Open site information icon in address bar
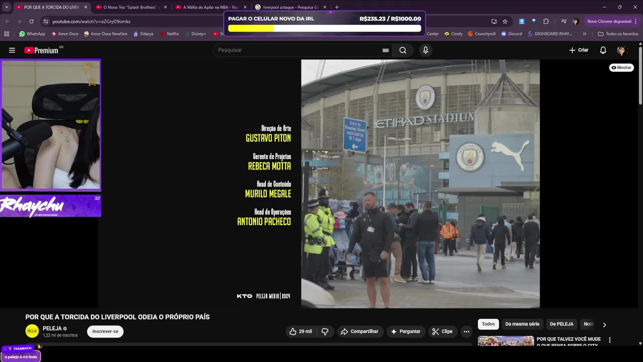Screen dimensions: 643x362 pyautogui.click(x=46, y=22)
